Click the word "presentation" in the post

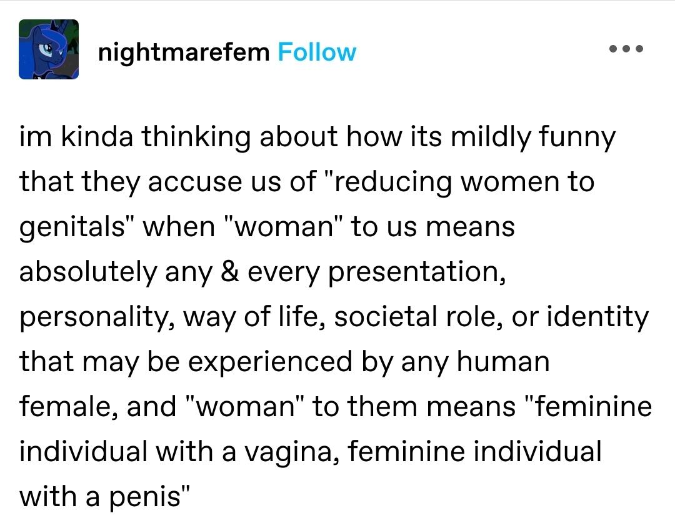414,273
